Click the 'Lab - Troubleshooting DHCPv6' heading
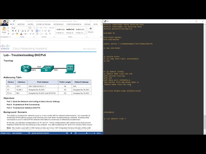 pyautogui.click(x=25, y=55)
